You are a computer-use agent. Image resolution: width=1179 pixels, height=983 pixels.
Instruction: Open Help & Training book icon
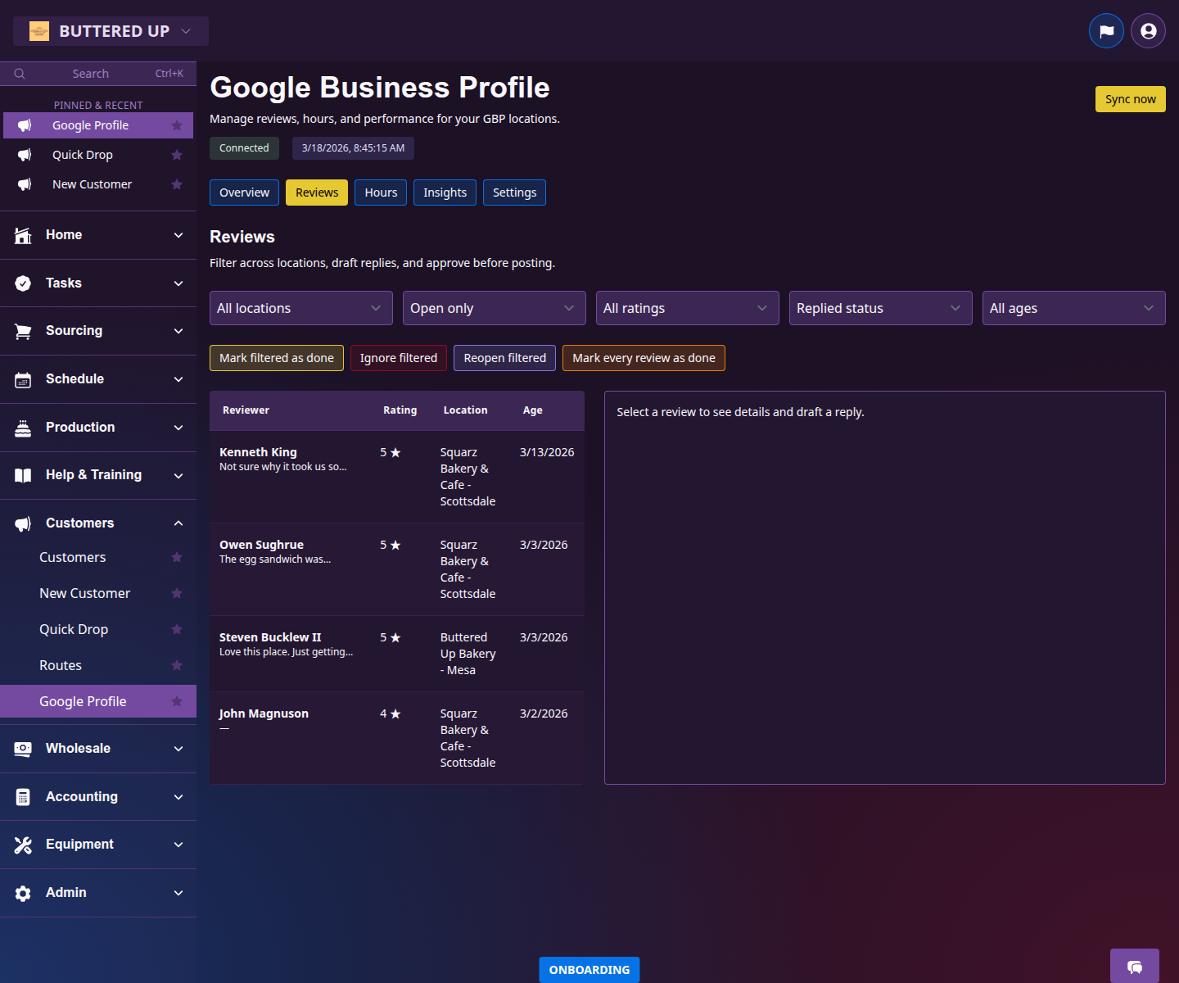pos(22,475)
